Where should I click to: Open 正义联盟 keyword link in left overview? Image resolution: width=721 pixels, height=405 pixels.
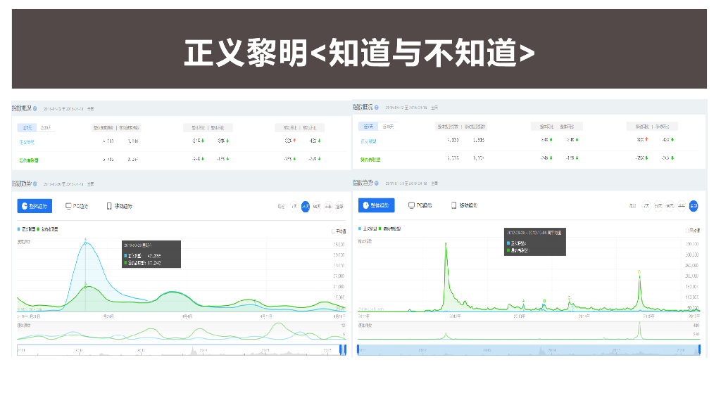[x=27, y=142]
